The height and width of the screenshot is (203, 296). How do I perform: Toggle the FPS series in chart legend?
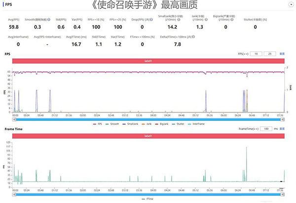tap(97, 124)
